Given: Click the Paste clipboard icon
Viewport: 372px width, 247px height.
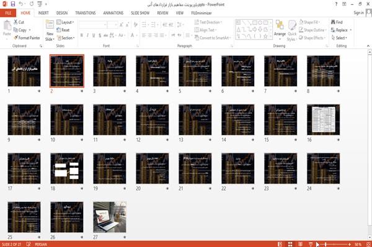Looking at the screenshot, I should click(7, 25).
